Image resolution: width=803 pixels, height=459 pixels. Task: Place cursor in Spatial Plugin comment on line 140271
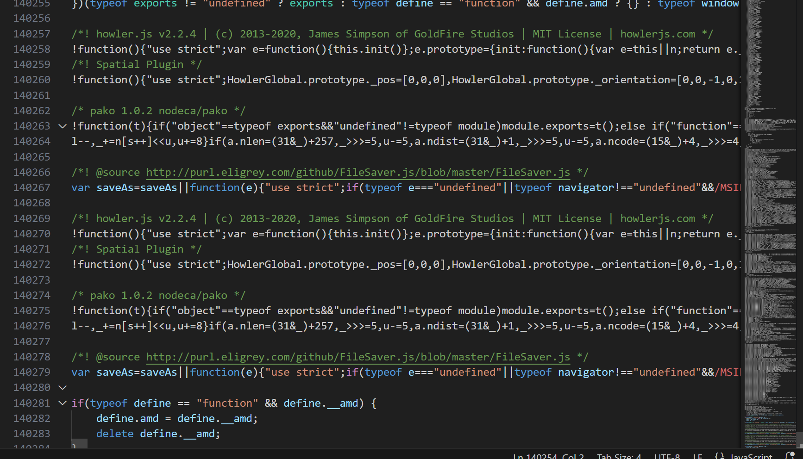click(137, 249)
